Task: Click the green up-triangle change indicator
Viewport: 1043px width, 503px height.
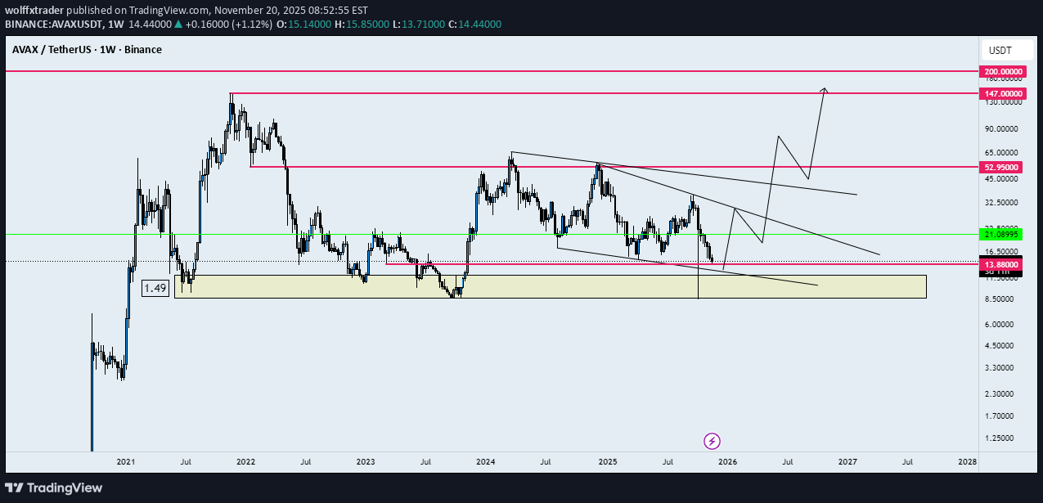Action: click(177, 25)
